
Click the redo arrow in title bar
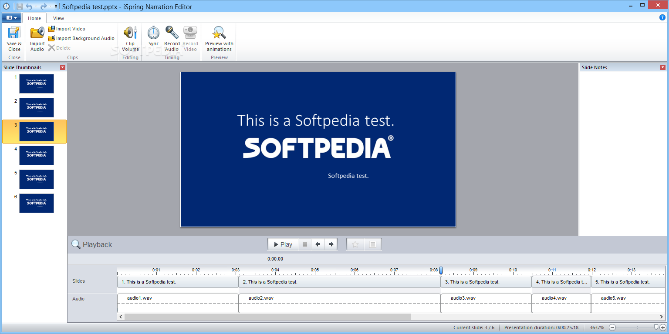point(43,7)
